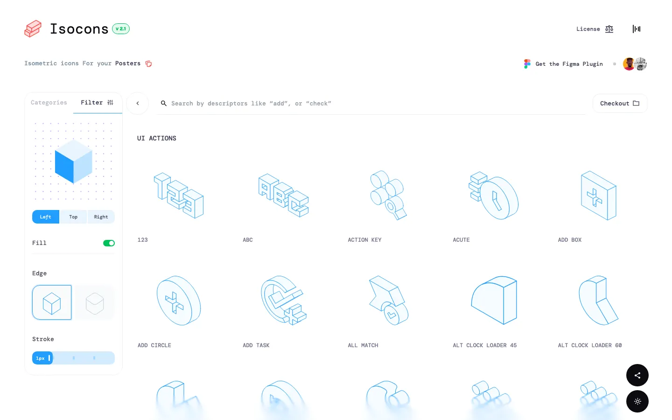Image resolution: width=672 pixels, height=420 pixels.
Task: Select the Acute clock icon
Action: 494,196
